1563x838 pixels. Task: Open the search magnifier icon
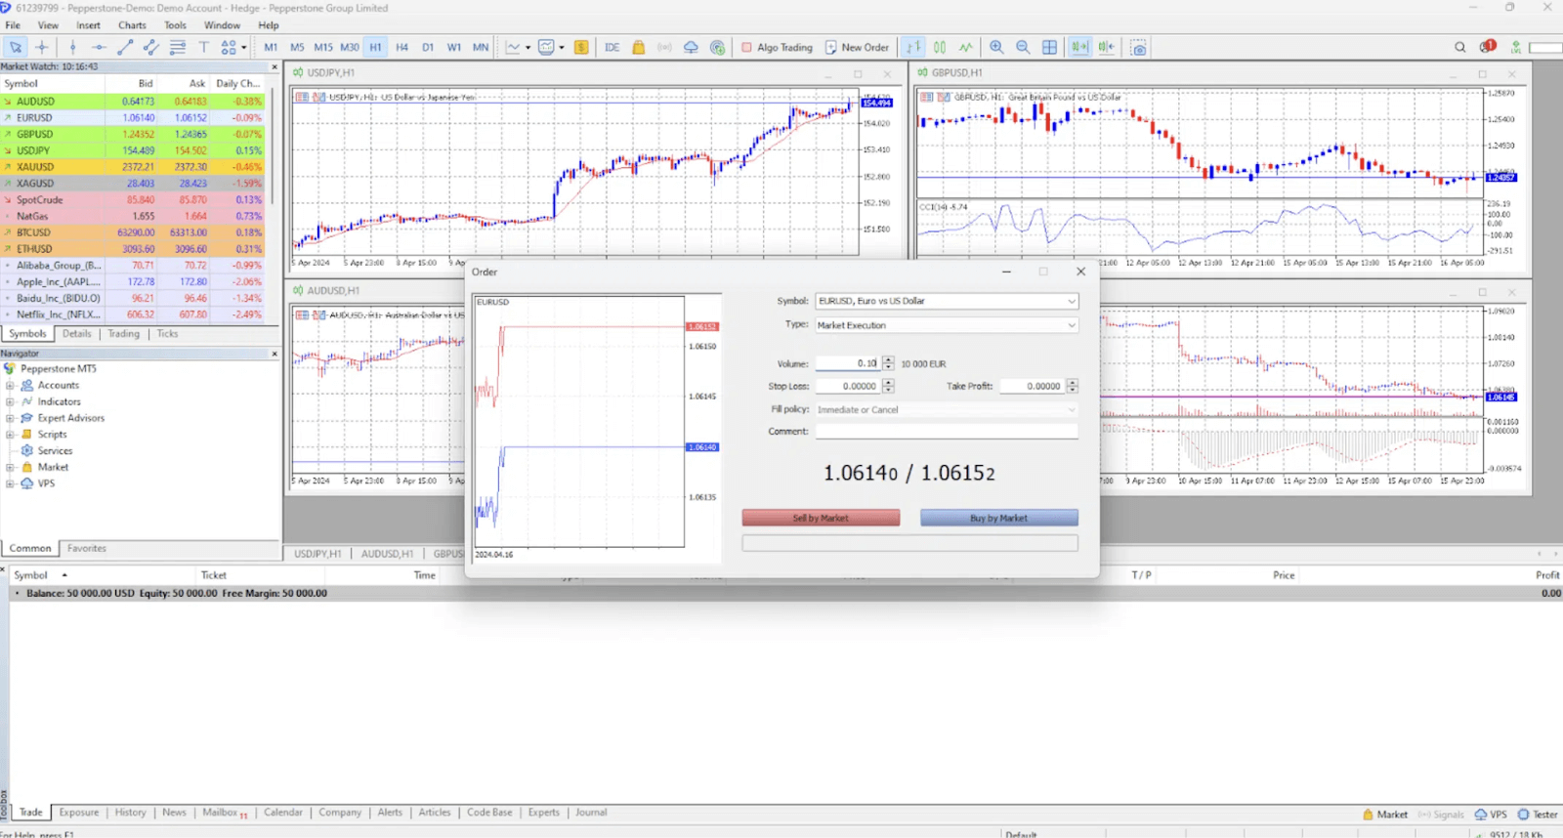coord(1460,47)
